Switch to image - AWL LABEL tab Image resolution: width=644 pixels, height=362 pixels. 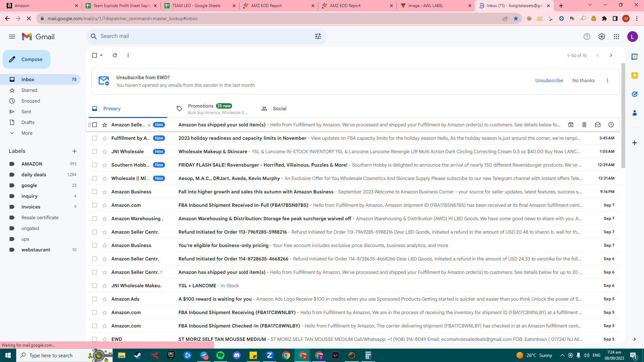[436, 6]
